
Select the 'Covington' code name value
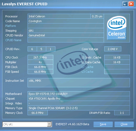(66, 21)
